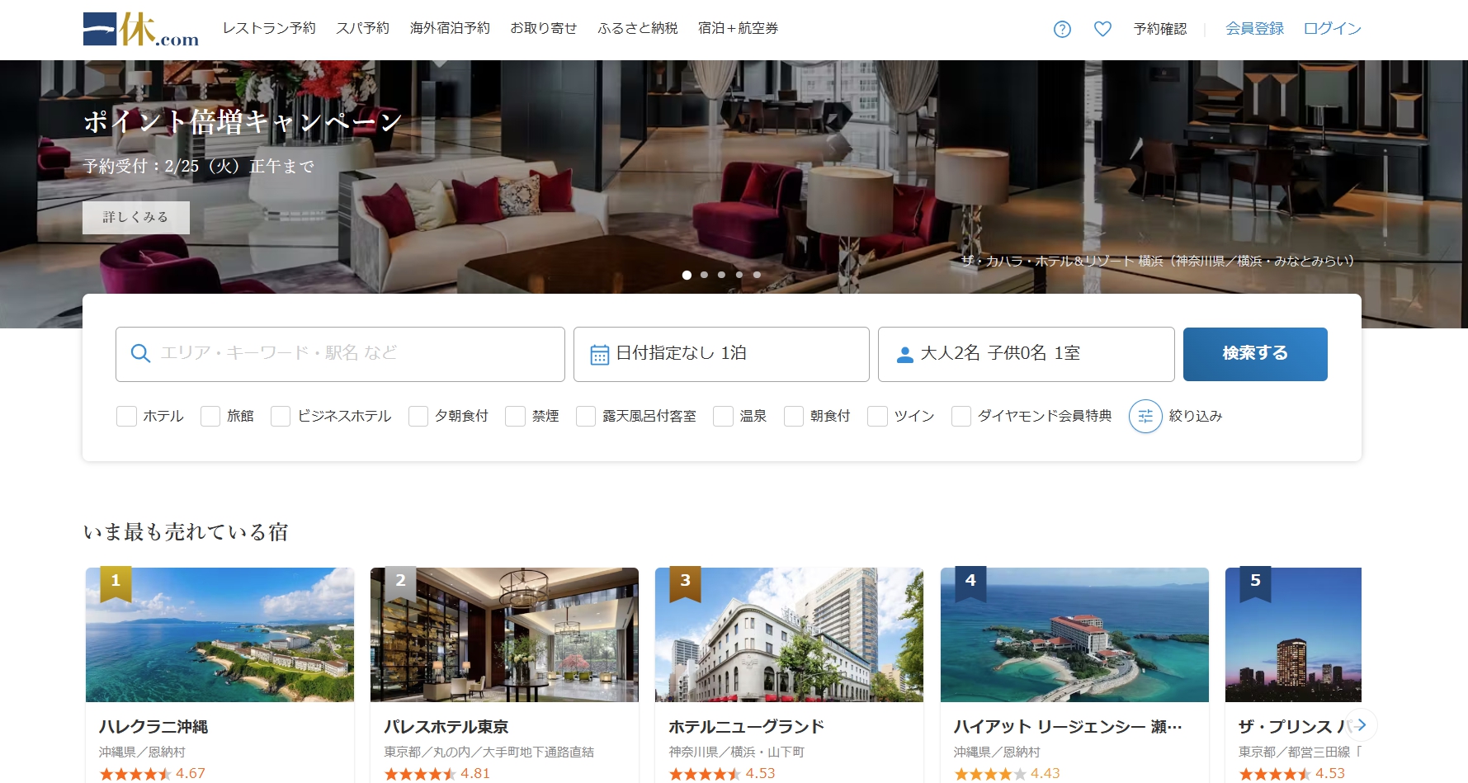The width and height of the screenshot is (1468, 783).
Task: Open the 会員登録 link
Action: [1254, 29]
